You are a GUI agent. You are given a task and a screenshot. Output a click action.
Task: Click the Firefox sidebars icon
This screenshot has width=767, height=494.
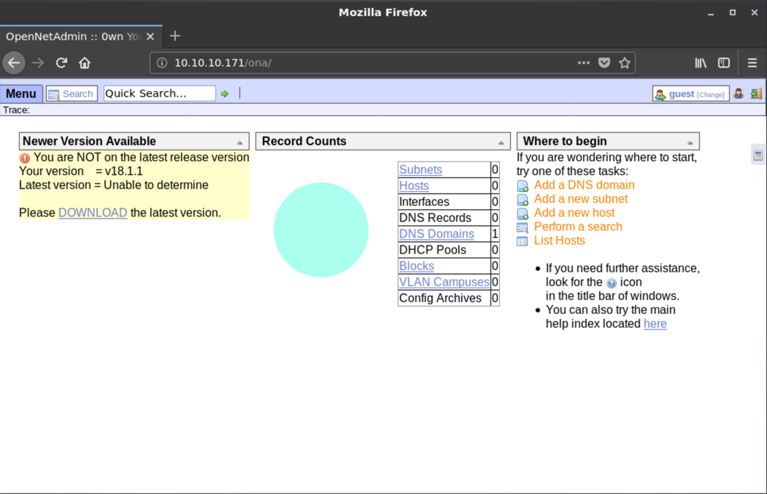pos(723,63)
